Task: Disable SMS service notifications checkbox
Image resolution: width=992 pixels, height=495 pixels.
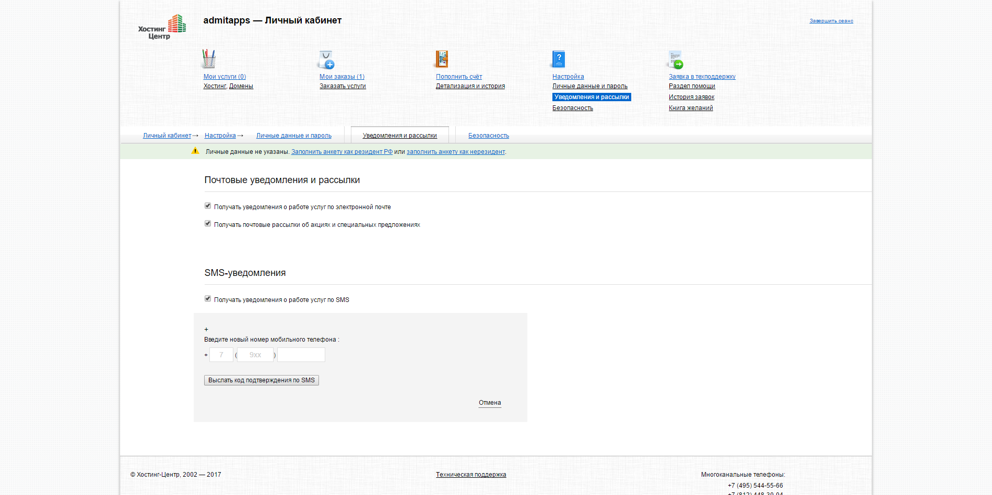Action: (x=208, y=299)
